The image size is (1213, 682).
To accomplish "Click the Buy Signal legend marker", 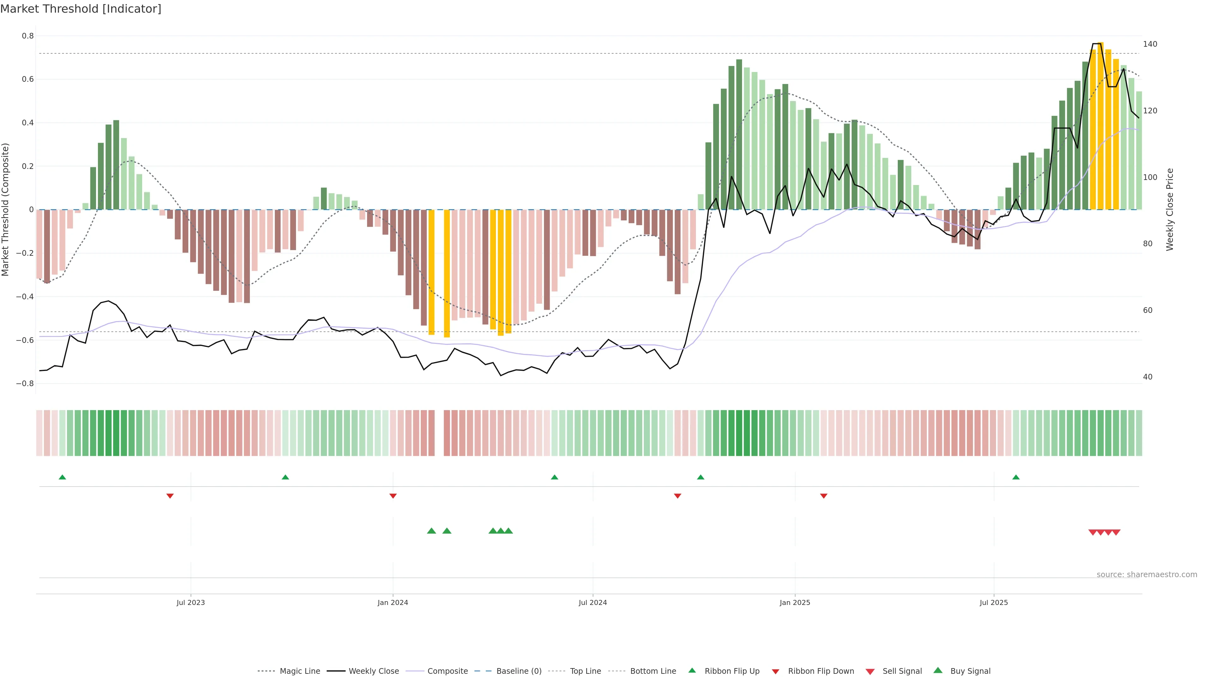I will pos(938,670).
